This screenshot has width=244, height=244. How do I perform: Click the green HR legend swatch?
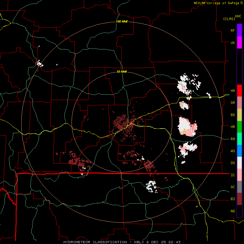coord(239,127)
